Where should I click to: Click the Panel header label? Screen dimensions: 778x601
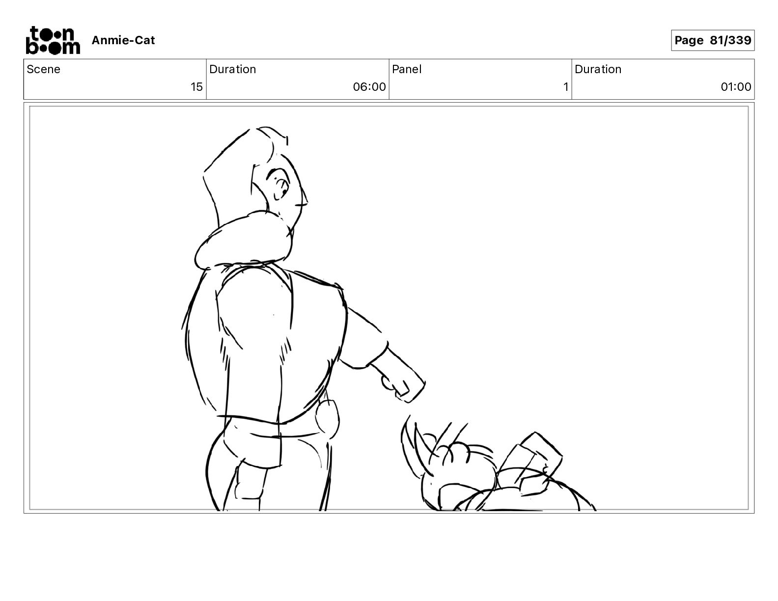pyautogui.click(x=407, y=69)
